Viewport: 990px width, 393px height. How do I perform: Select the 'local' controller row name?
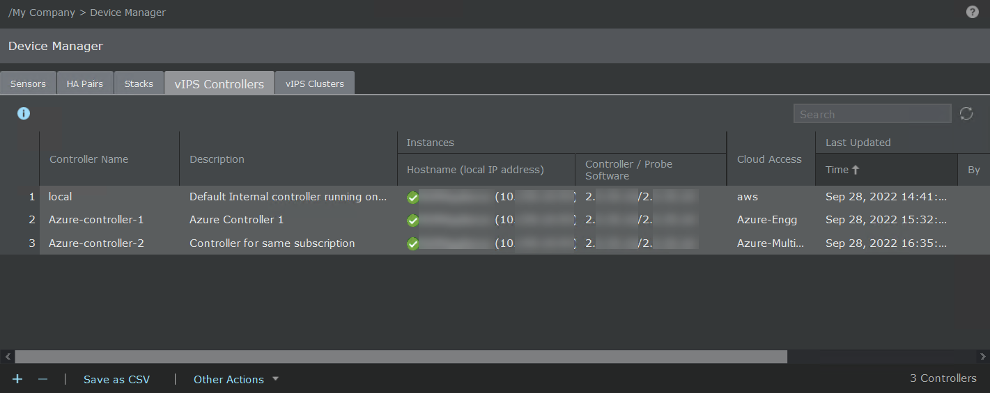click(x=61, y=197)
